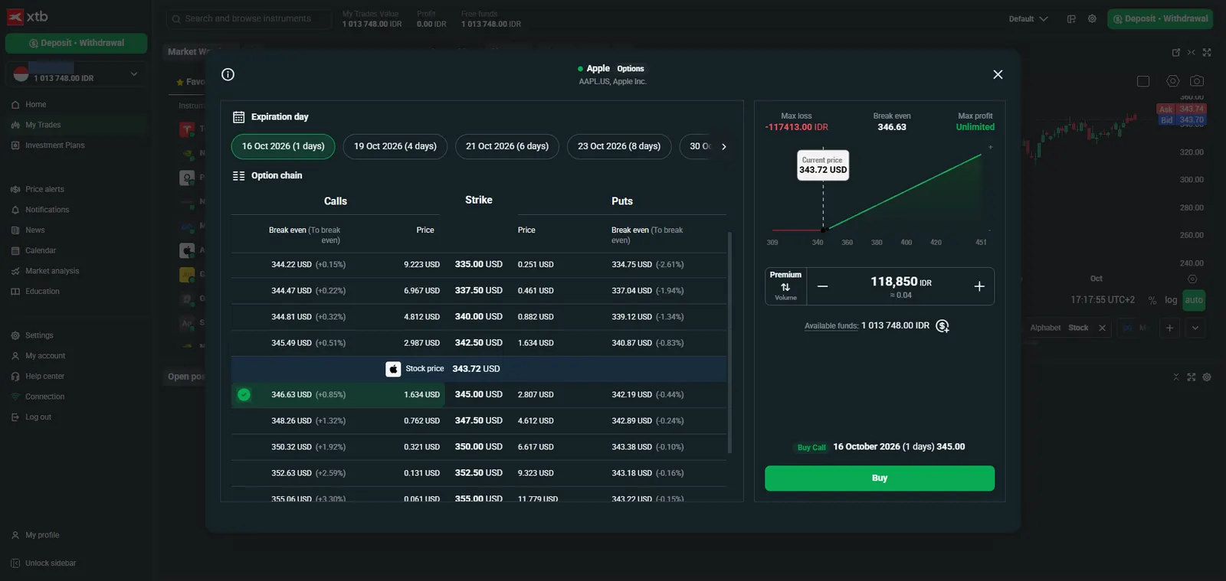The image size is (1226, 581).
Task: Click the sidebar Deposit · Withdrawal button
Action: 77,44
